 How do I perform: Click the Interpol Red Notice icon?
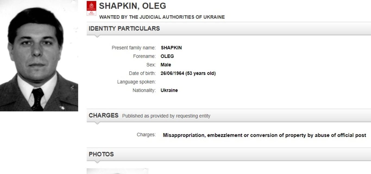[91, 8]
